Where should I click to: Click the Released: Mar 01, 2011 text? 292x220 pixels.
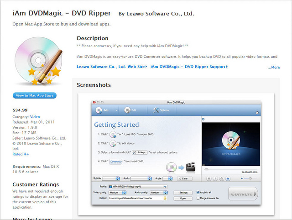tap(33, 122)
